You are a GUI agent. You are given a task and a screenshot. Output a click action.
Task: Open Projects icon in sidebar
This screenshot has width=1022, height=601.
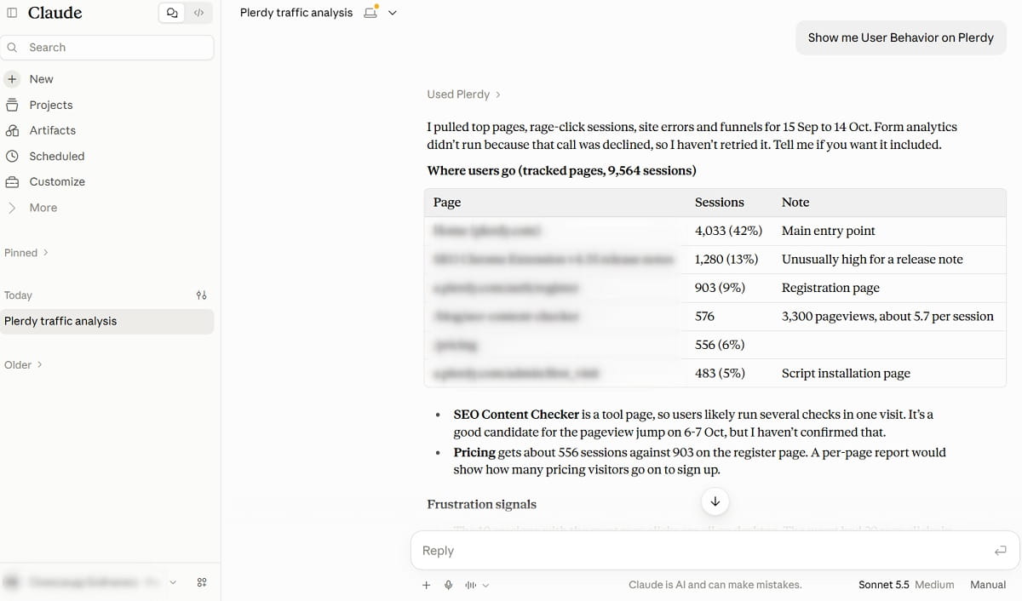(x=12, y=105)
